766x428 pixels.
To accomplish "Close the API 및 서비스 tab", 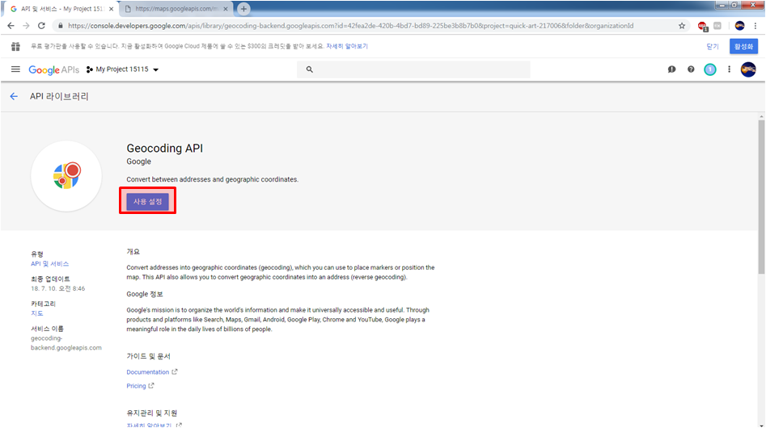I will pyautogui.click(x=111, y=9).
